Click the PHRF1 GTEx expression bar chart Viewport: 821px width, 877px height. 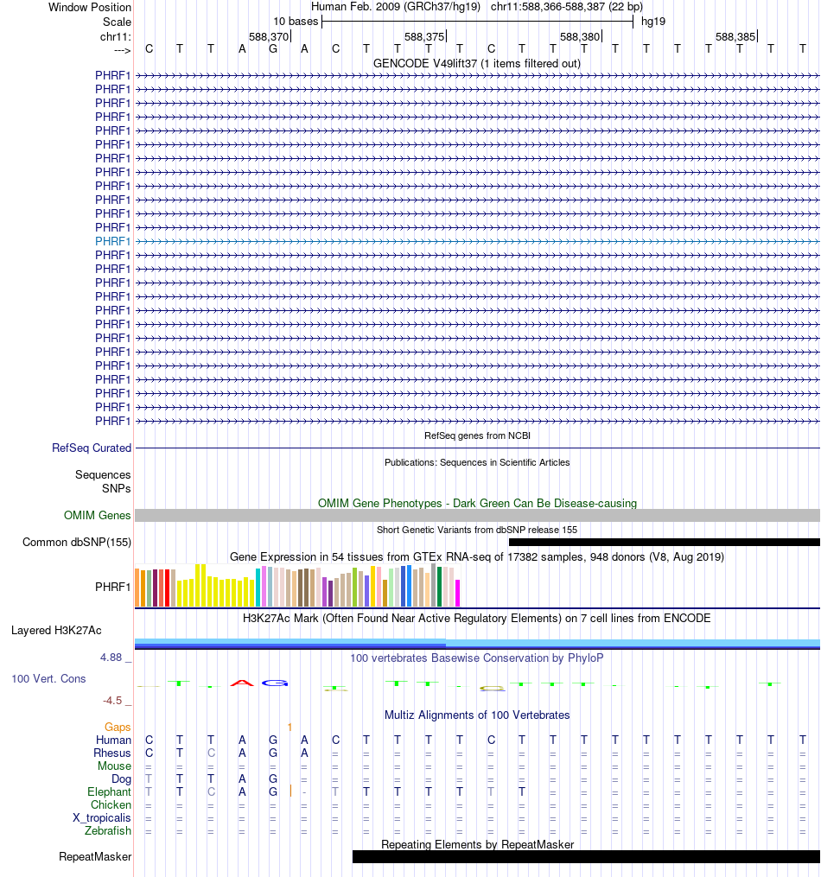pyautogui.click(x=297, y=586)
